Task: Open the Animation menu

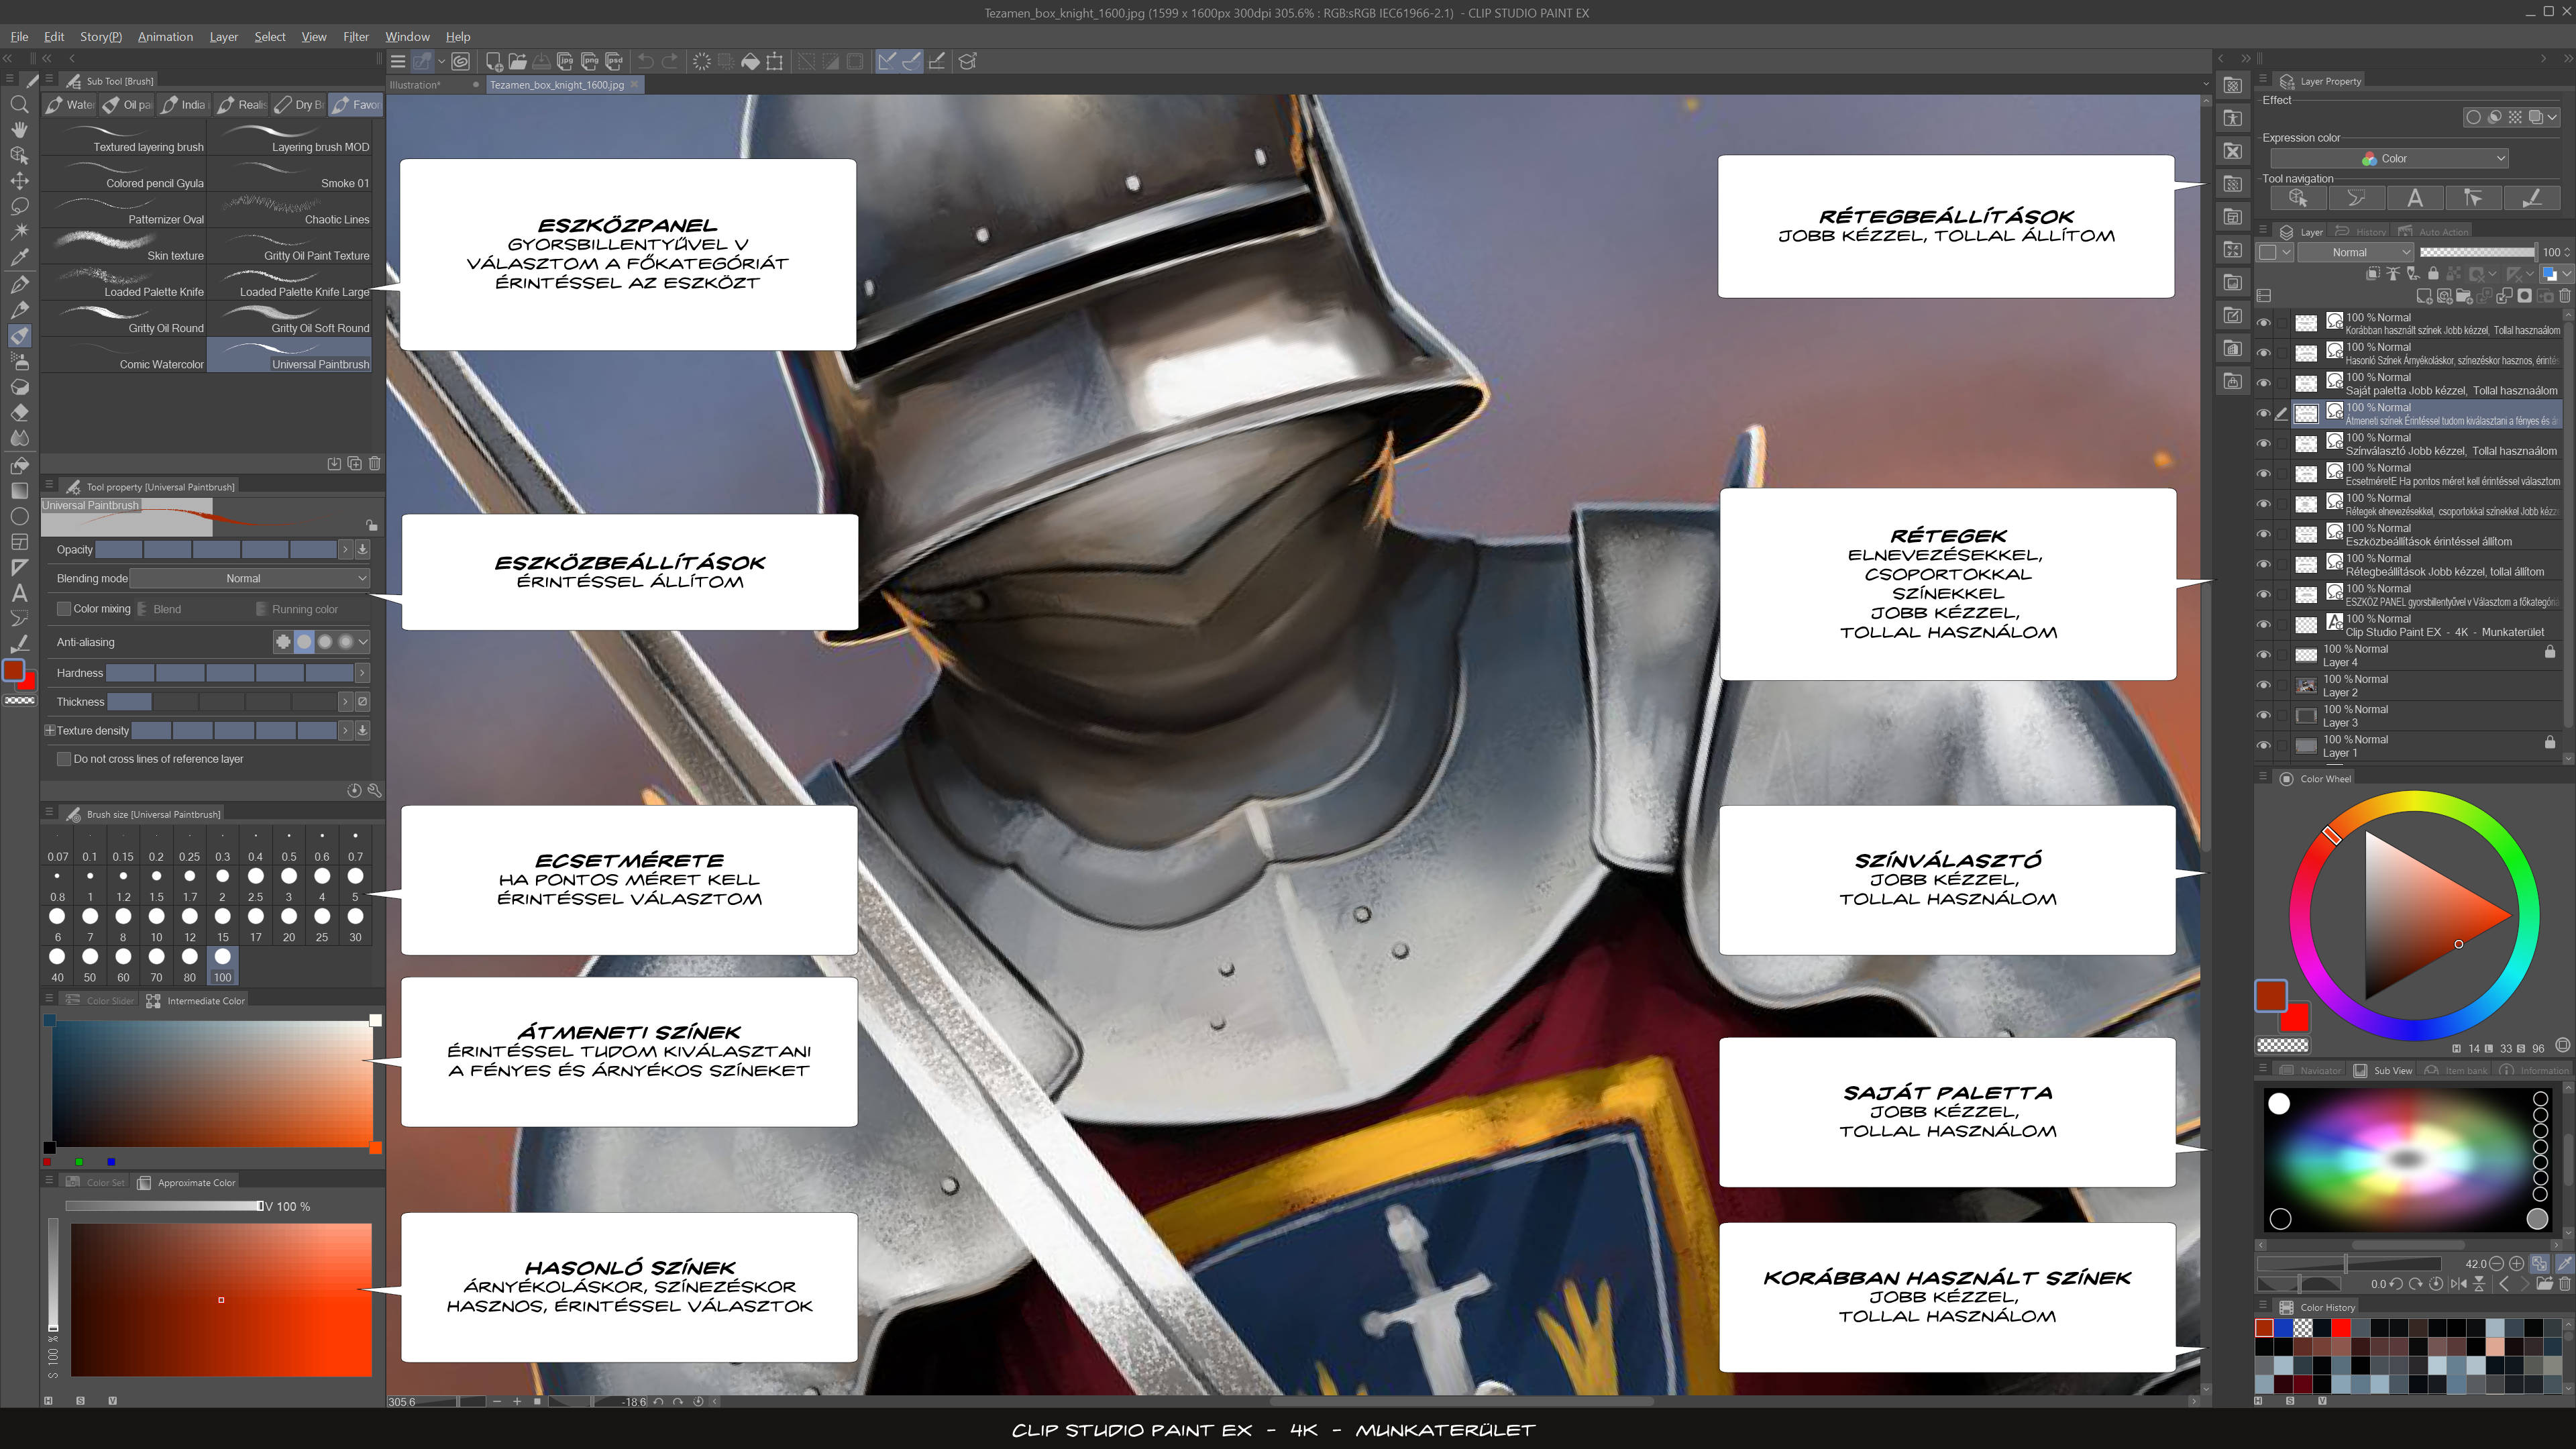Action: pos(165,37)
